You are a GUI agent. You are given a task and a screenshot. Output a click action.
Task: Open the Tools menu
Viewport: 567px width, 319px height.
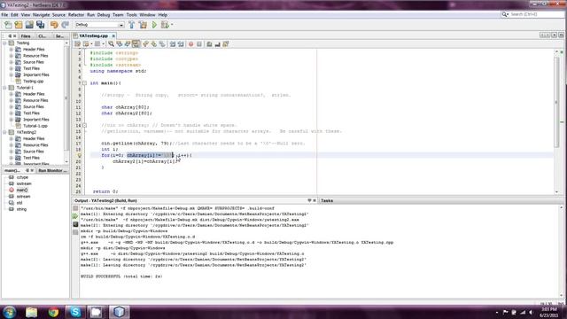click(x=131, y=15)
